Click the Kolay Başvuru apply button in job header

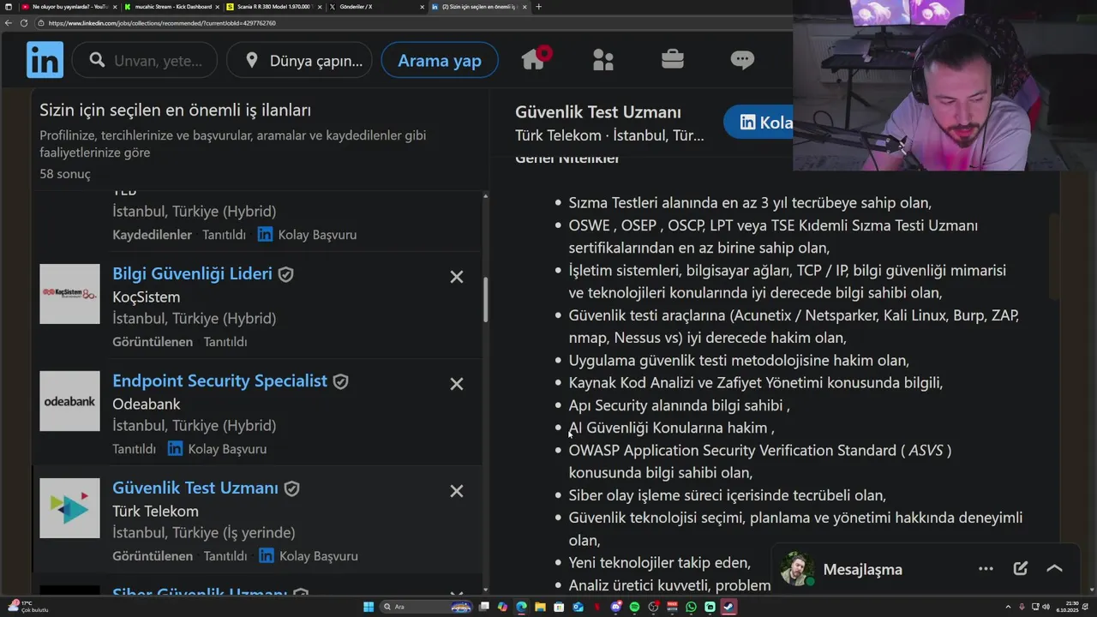coord(758,123)
